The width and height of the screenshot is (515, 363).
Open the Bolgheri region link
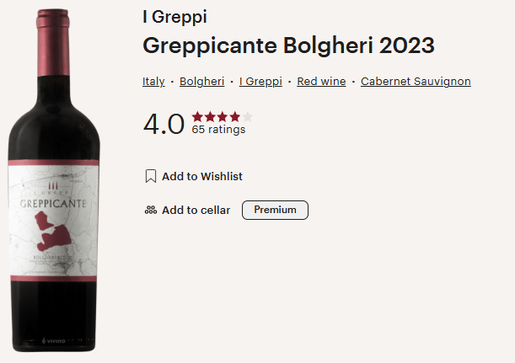click(x=201, y=82)
